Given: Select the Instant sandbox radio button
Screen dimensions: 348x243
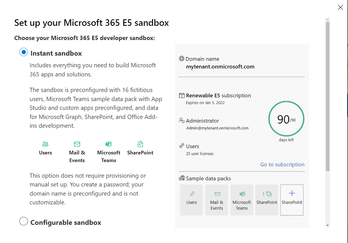Looking at the screenshot, I should point(24,52).
